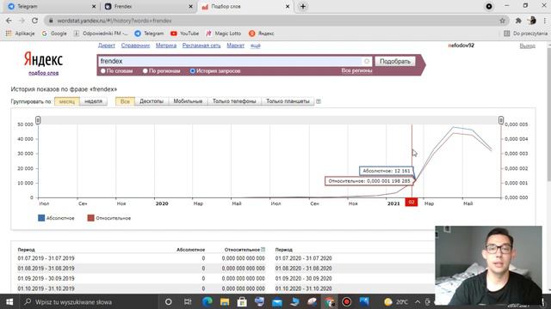Select История запросов radio button
551x309 pixels.
[193, 70]
